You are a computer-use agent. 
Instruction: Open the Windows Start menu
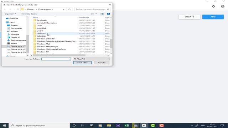click(4, 126)
